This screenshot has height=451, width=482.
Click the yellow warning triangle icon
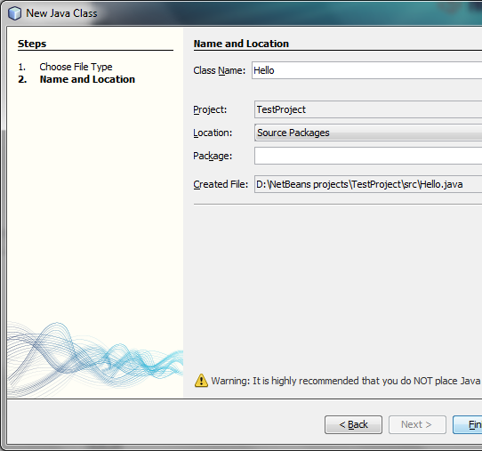click(201, 381)
